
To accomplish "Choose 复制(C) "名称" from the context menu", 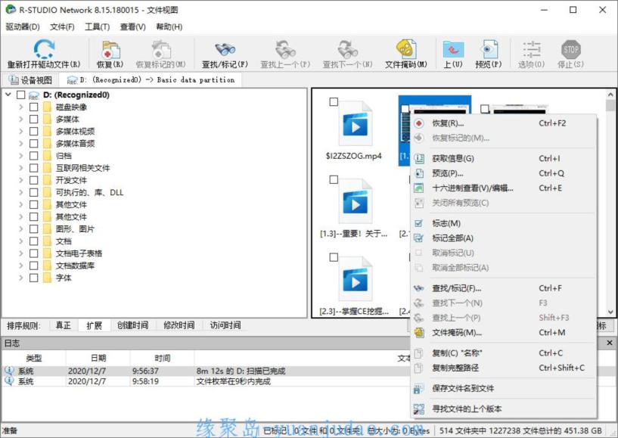I will click(x=503, y=353).
